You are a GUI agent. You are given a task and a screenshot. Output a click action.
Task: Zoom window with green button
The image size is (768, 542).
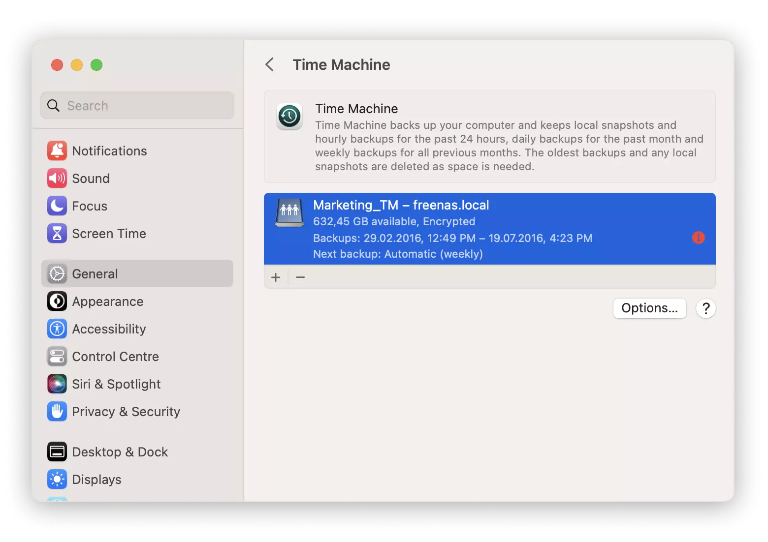coord(96,65)
